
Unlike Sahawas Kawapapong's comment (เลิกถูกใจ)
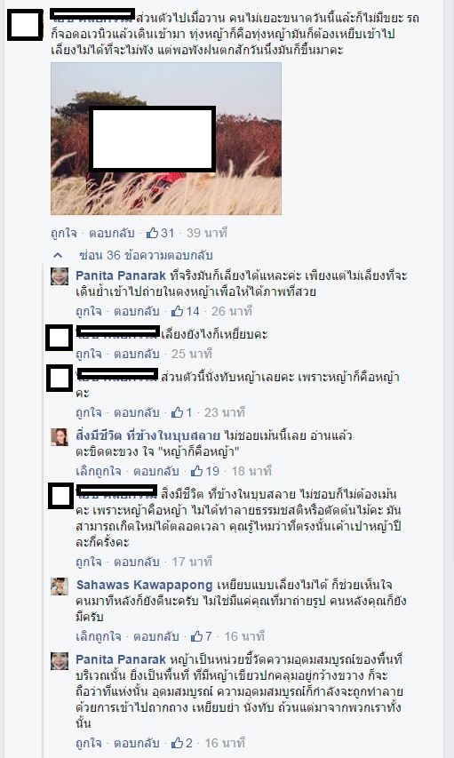tap(98, 636)
